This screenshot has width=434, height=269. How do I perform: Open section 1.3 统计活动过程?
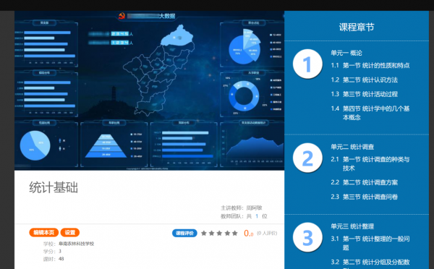tap(365, 94)
